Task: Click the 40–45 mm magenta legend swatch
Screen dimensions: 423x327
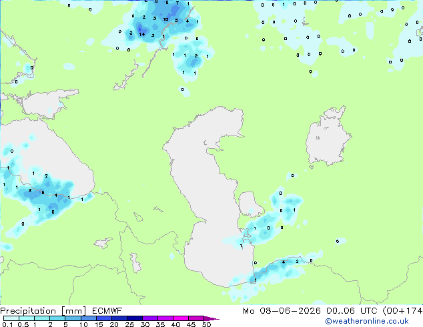Action: pos(181,318)
